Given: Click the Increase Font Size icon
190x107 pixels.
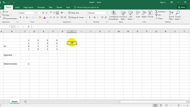Looking at the screenshot, I should 43,13.
